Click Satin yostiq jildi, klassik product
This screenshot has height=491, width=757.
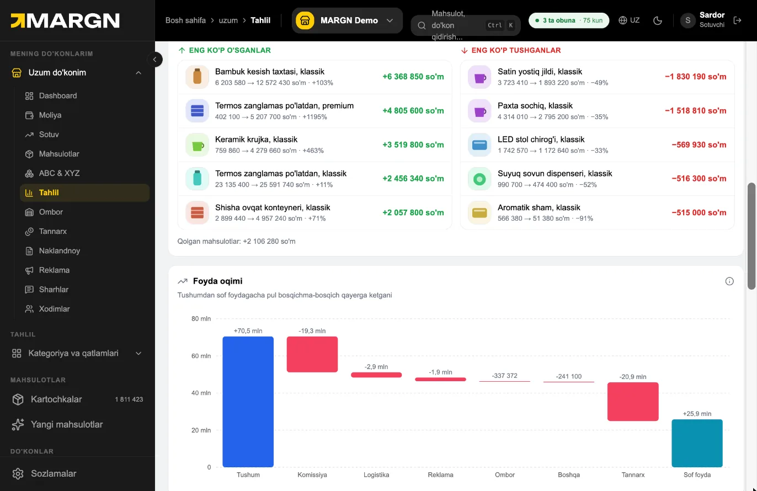pos(598,77)
